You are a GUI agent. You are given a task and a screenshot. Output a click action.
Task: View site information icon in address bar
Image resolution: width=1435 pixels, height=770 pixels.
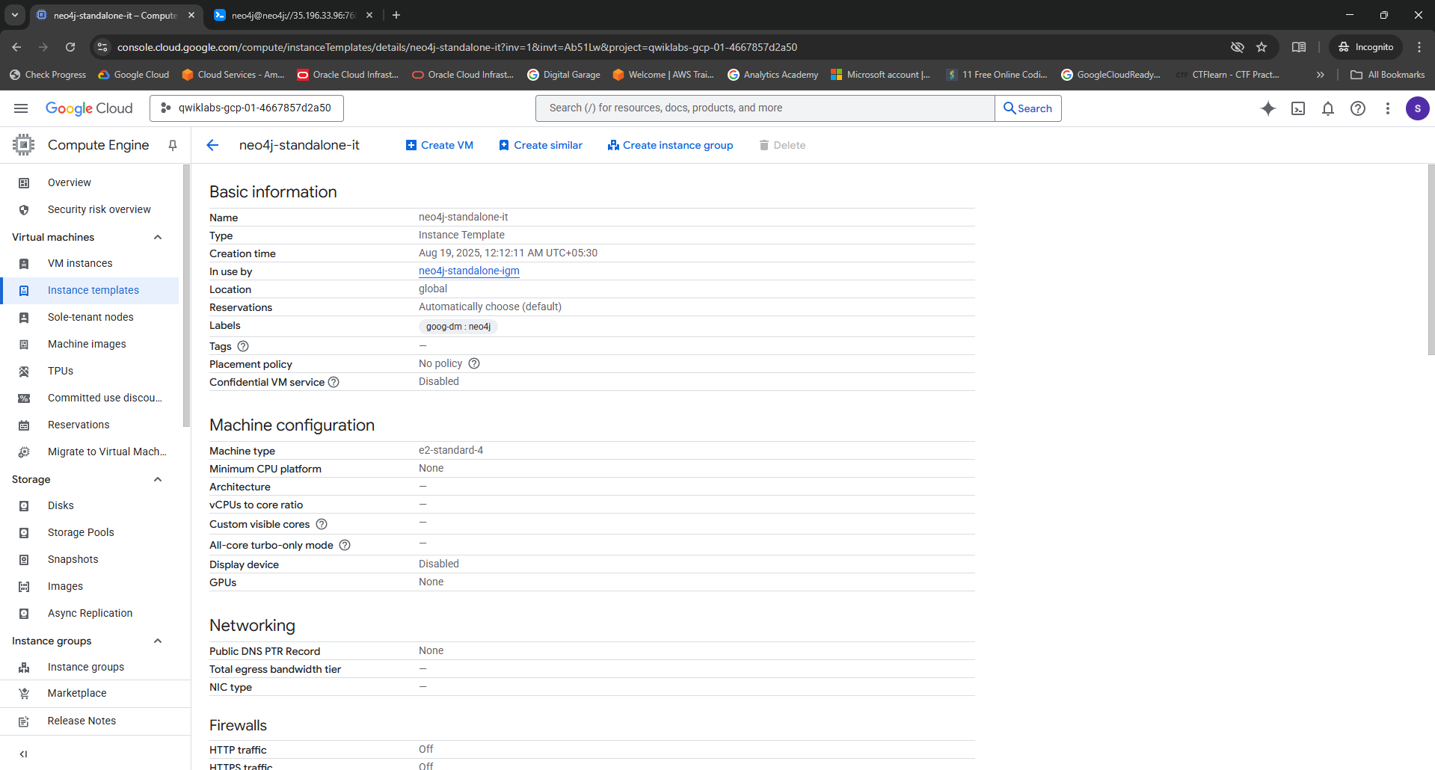[102, 47]
